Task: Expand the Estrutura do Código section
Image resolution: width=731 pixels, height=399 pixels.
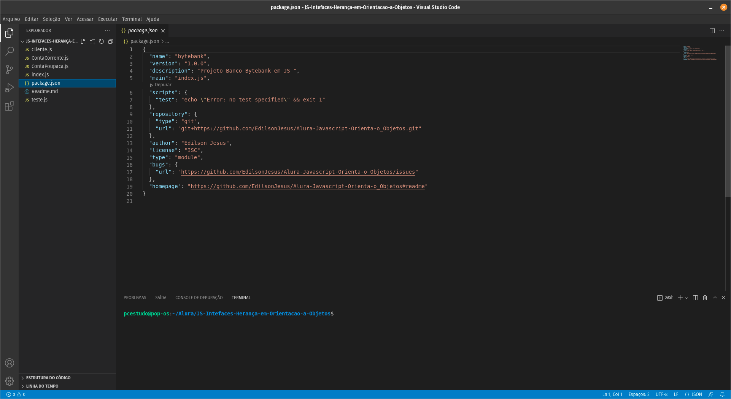Action: coord(68,378)
